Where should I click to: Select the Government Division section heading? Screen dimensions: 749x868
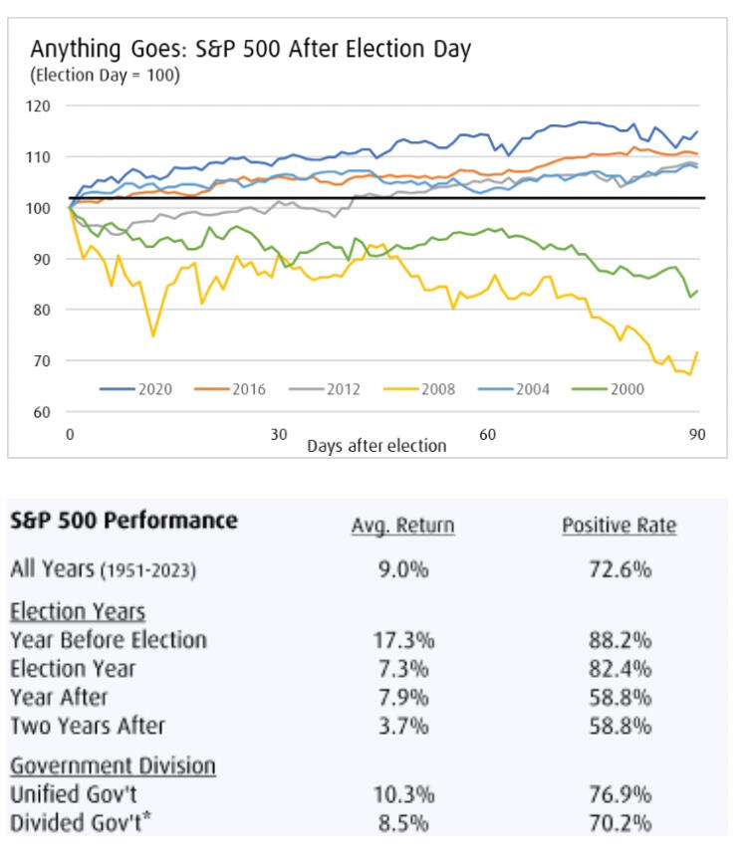click(x=113, y=766)
